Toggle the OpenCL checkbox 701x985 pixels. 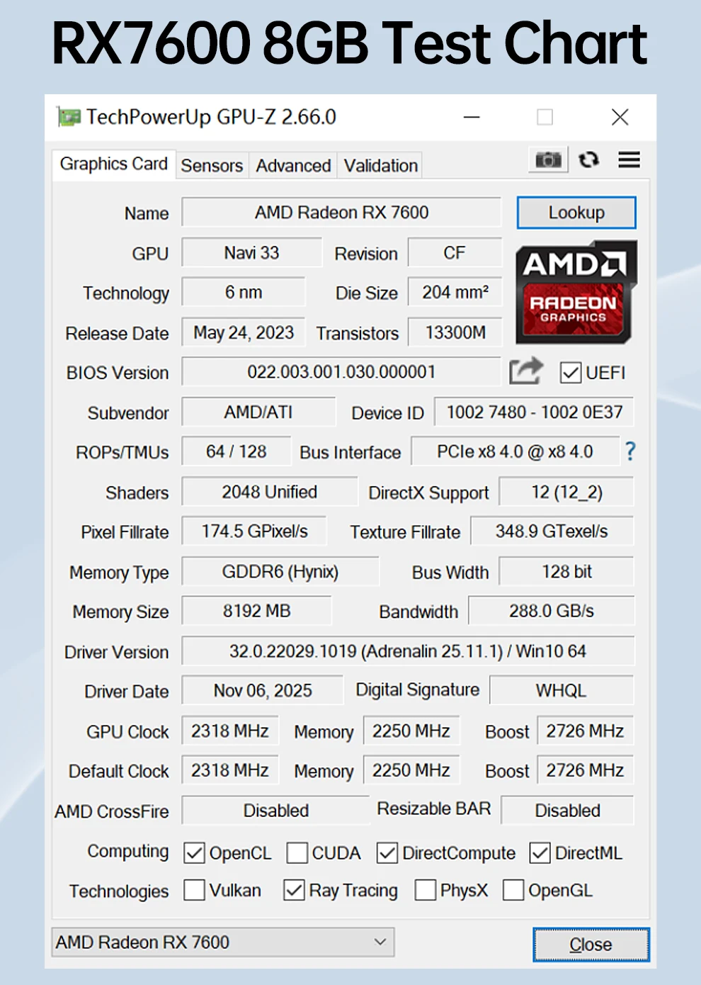tap(194, 853)
